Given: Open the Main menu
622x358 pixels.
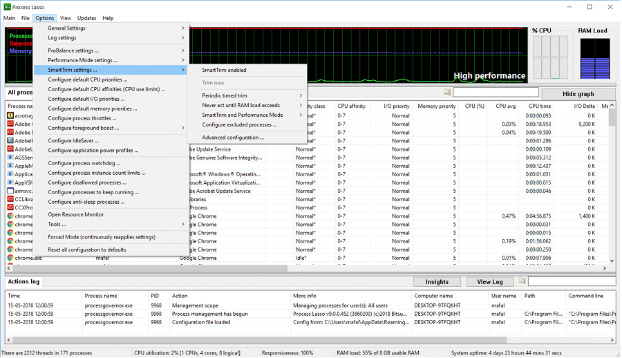Looking at the screenshot, I should pyautogui.click(x=9, y=18).
